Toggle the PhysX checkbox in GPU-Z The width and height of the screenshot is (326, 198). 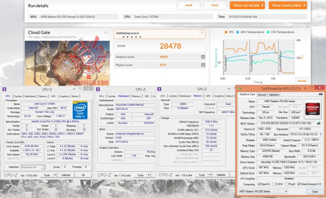286,184
